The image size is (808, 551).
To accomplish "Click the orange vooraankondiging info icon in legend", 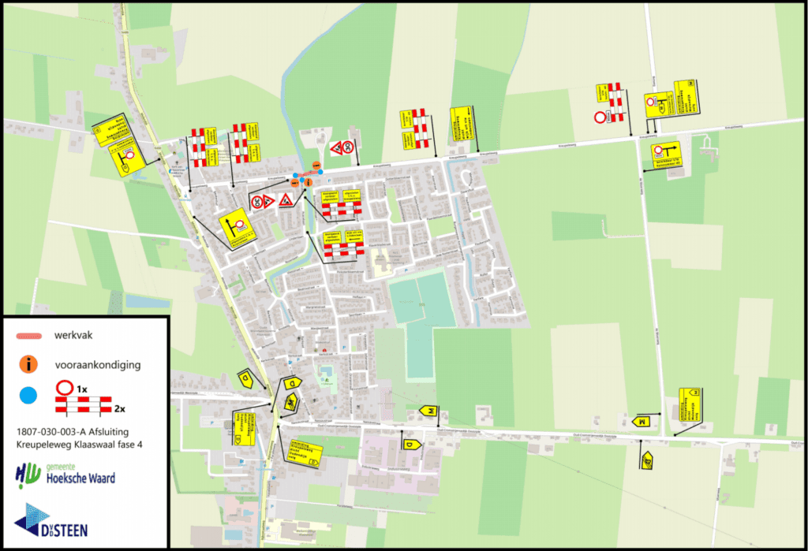I will click(29, 363).
